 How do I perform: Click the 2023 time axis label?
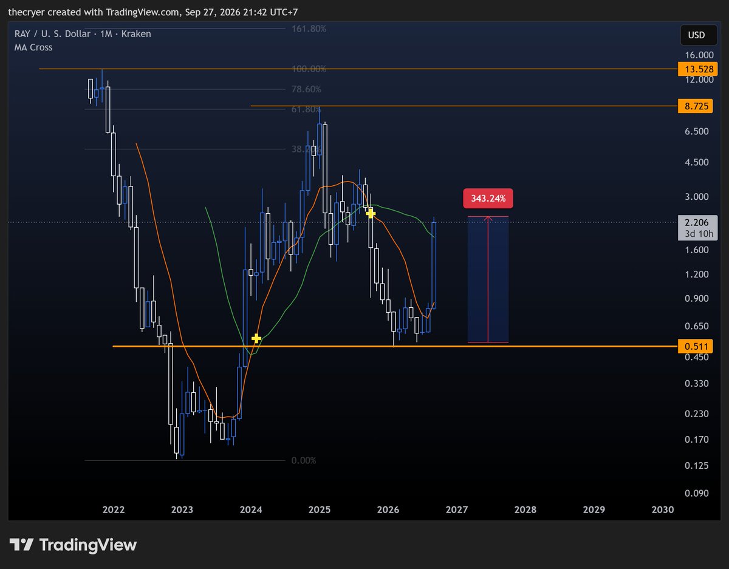tap(182, 509)
